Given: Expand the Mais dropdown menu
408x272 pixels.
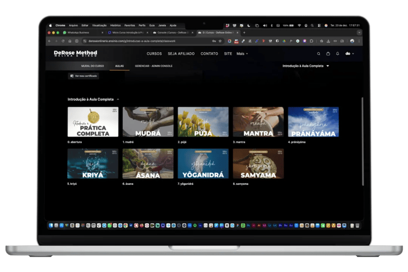Looking at the screenshot, I should 242,54.
